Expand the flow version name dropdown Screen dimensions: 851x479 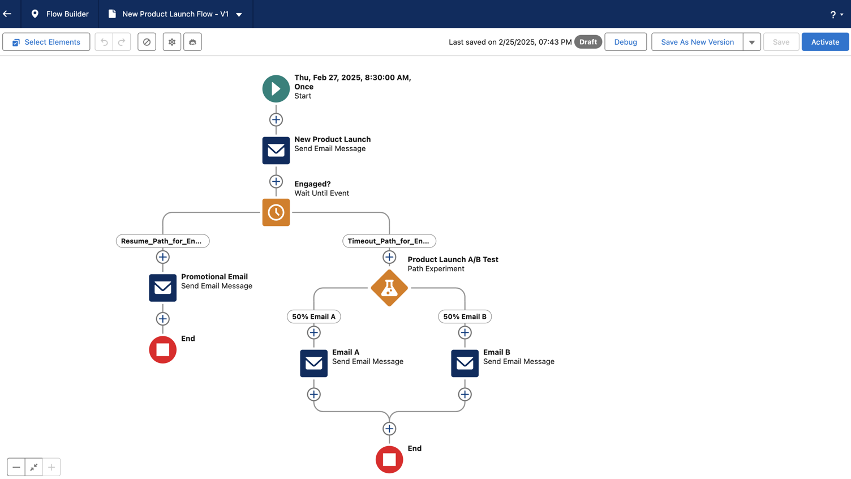239,15
